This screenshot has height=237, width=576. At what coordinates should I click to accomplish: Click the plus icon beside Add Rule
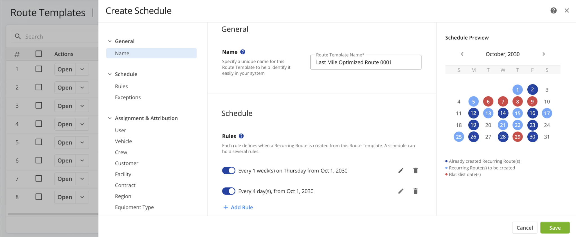[226, 207]
